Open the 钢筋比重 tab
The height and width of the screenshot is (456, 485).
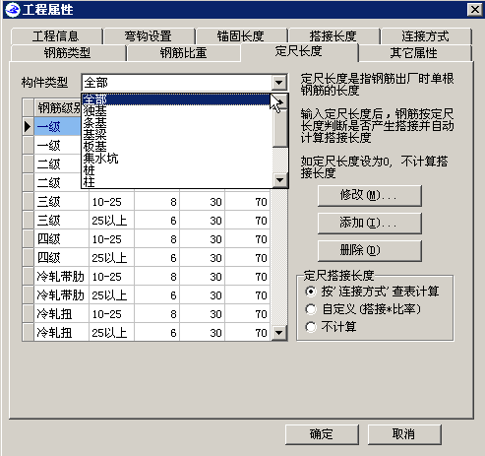pyautogui.click(x=183, y=53)
